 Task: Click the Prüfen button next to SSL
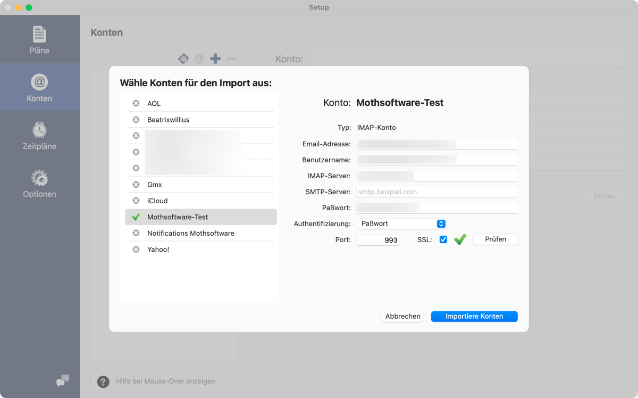pyautogui.click(x=495, y=239)
